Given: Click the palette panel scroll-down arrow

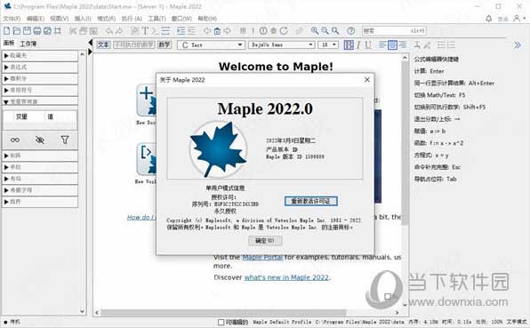Looking at the screenshot, I should coord(82,311).
